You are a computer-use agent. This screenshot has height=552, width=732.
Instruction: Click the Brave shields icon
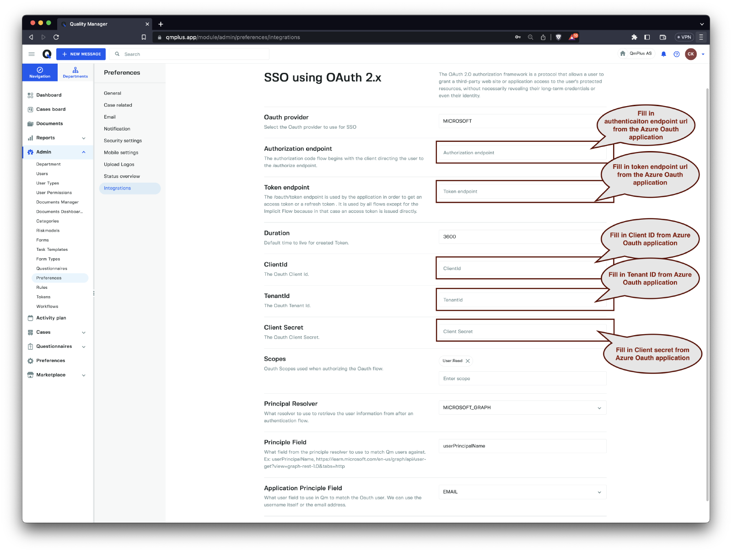point(558,37)
